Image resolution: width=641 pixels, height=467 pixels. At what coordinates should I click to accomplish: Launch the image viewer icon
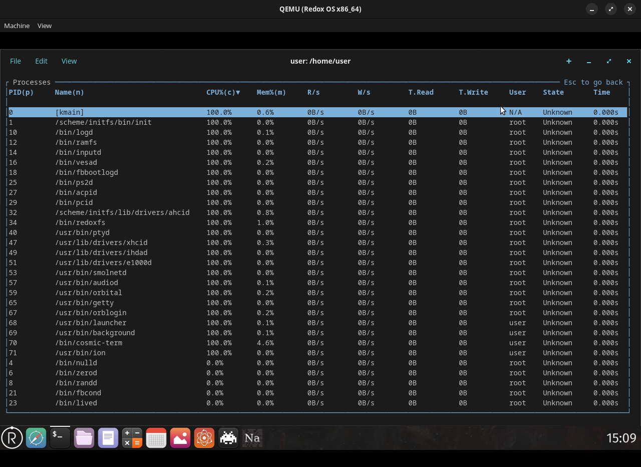(180, 438)
